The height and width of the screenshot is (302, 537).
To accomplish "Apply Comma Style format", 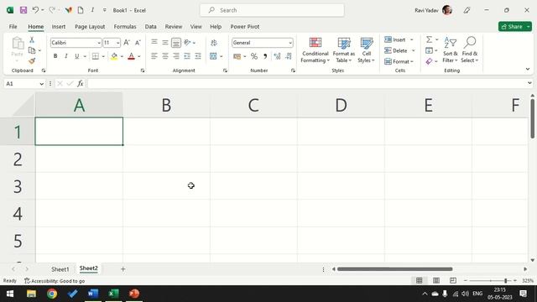I will tap(265, 56).
